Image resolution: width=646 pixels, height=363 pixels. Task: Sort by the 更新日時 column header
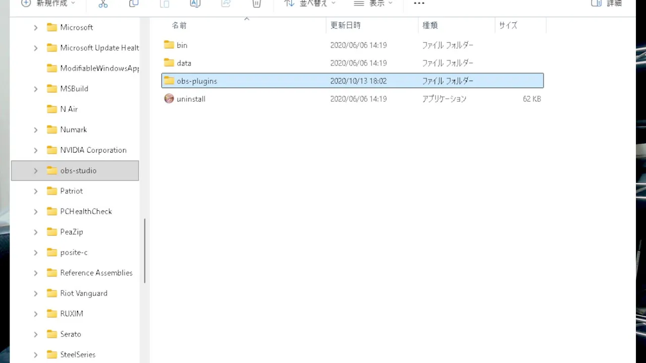pos(346,25)
